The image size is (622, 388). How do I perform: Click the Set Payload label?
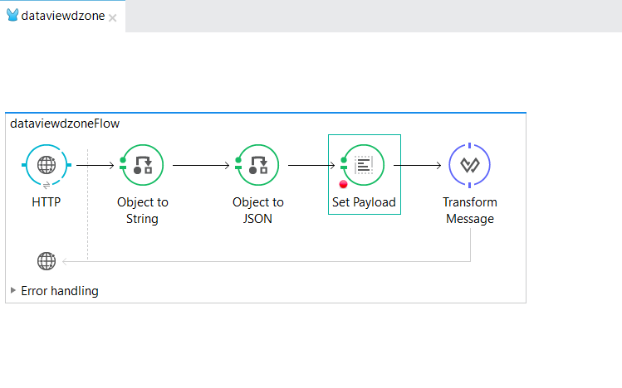(364, 202)
